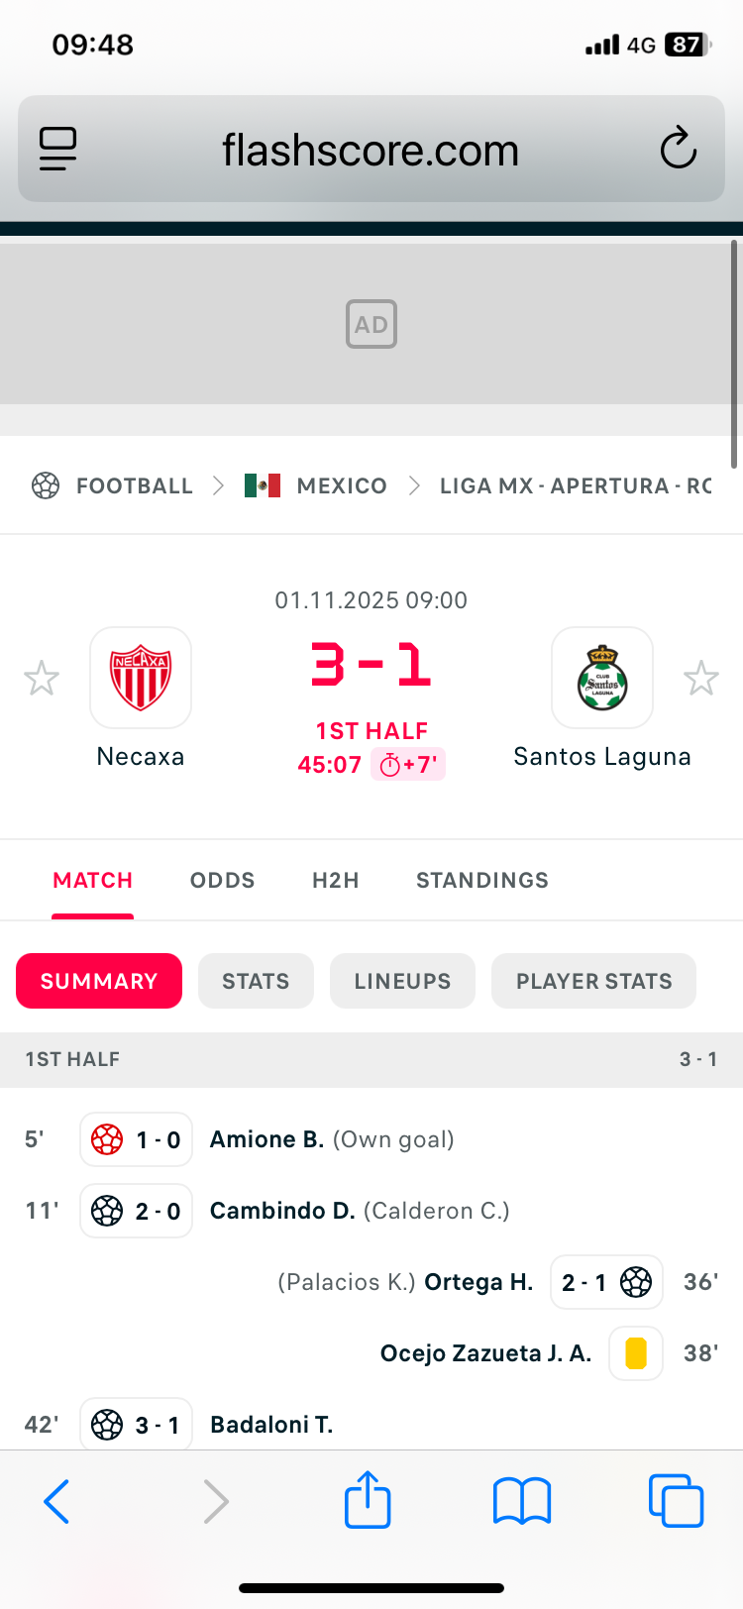Open the FOOTBALL breadcrumb link
The image size is (743, 1609).
pyautogui.click(x=134, y=486)
